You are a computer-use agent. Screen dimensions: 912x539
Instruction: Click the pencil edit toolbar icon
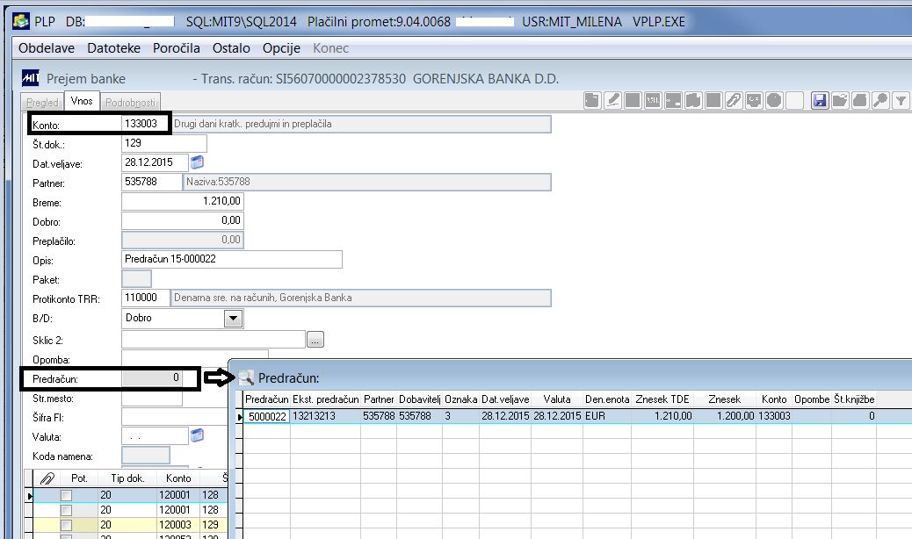pyautogui.click(x=612, y=100)
